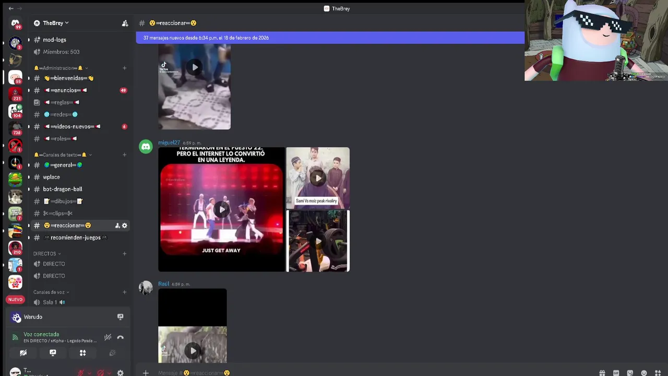
Task: Focus the message input for reaccionar
Action: [x=376, y=373]
